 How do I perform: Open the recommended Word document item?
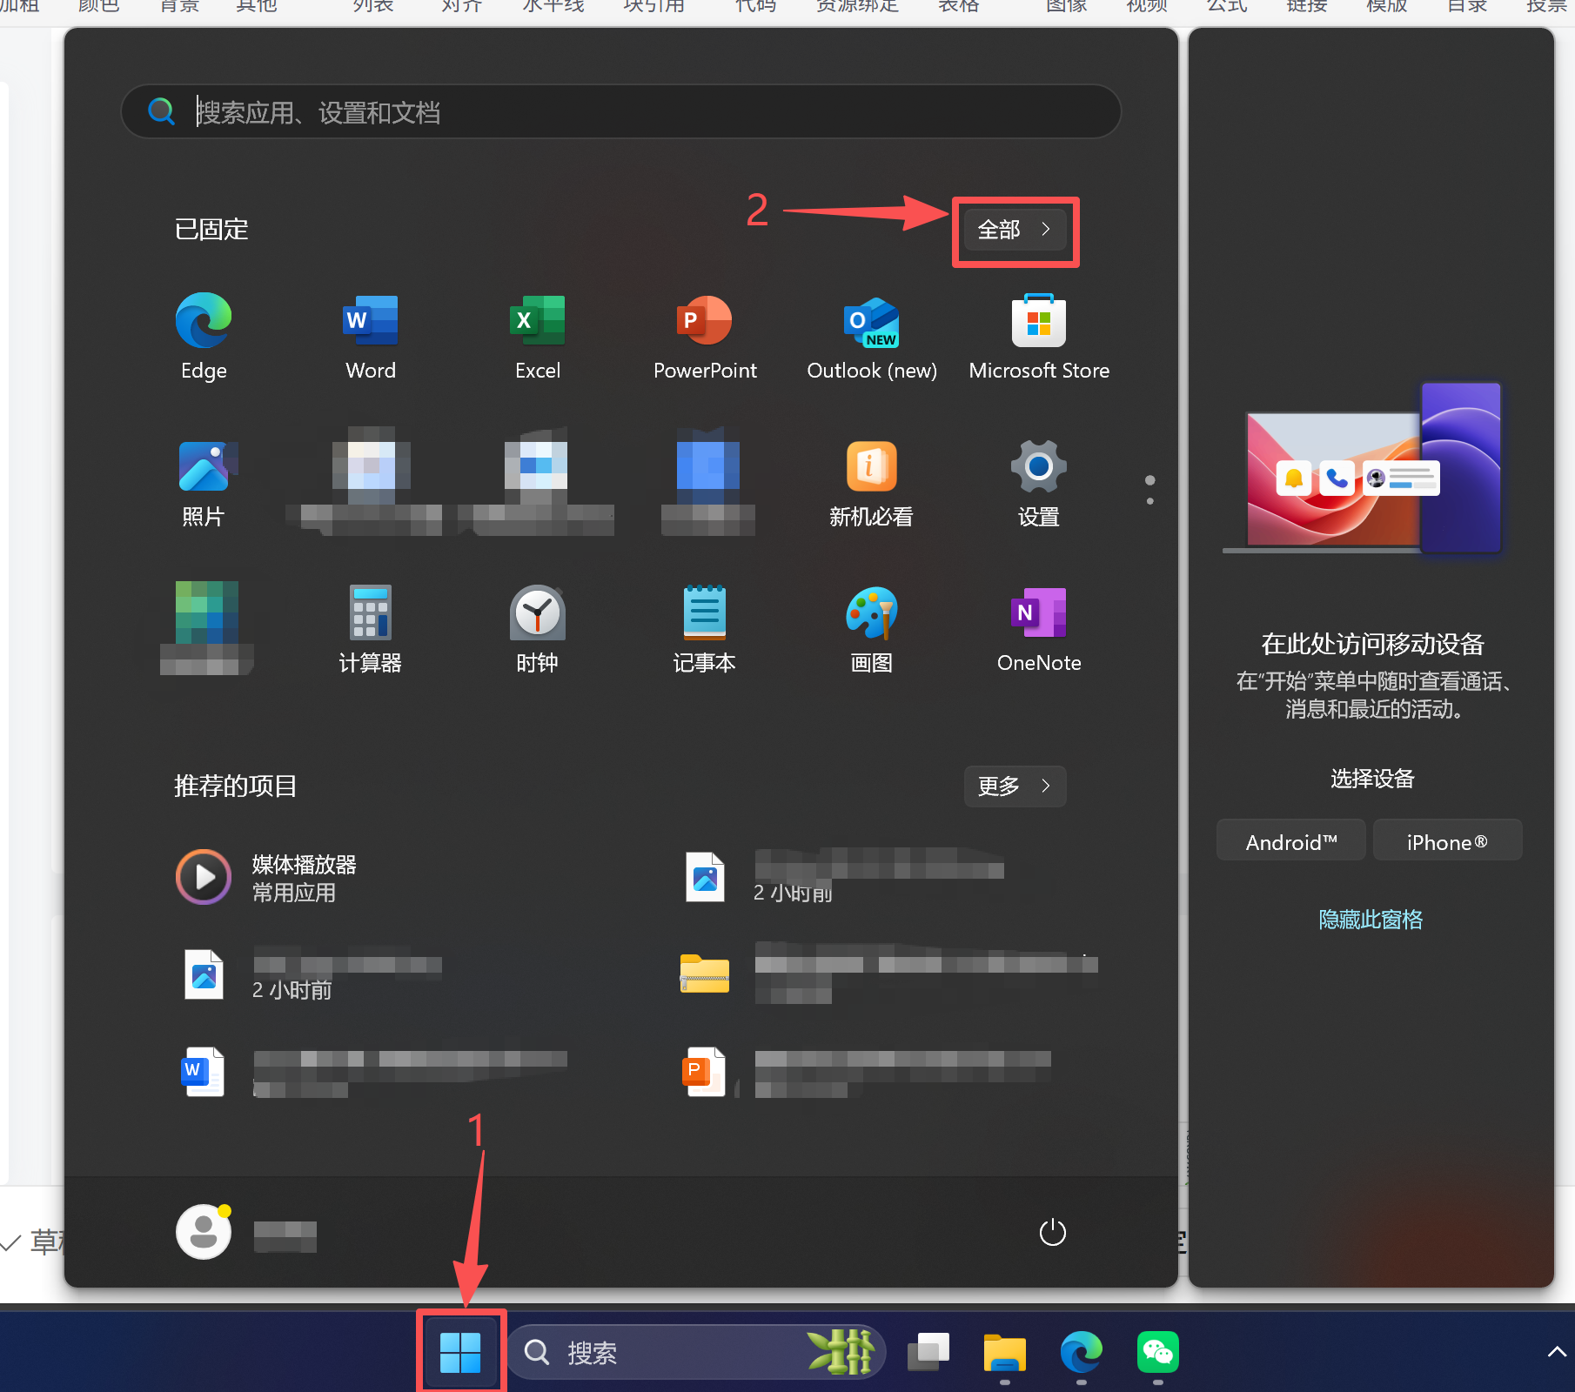tap(374, 1073)
